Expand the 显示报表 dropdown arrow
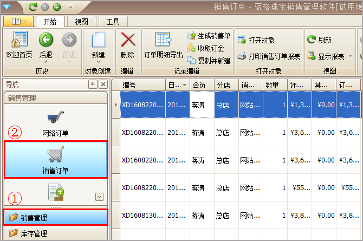The height and width of the screenshot is (241, 363). pyautogui.click(x=350, y=56)
